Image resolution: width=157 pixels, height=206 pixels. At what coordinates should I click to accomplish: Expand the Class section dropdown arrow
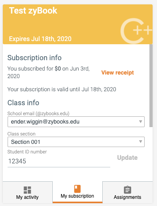(x=141, y=141)
